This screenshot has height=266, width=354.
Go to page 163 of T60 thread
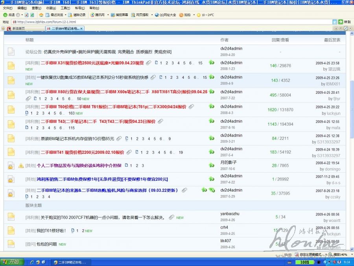point(72,113)
